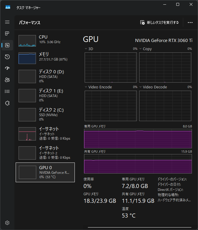The height and width of the screenshot is (230, 198).
Task: Select the GPU 0 entry
Action: click(45, 172)
